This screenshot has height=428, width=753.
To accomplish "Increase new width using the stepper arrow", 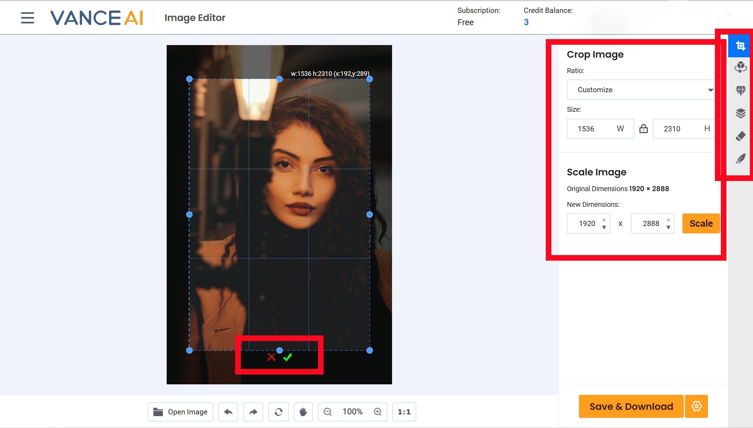I will coord(604,220).
